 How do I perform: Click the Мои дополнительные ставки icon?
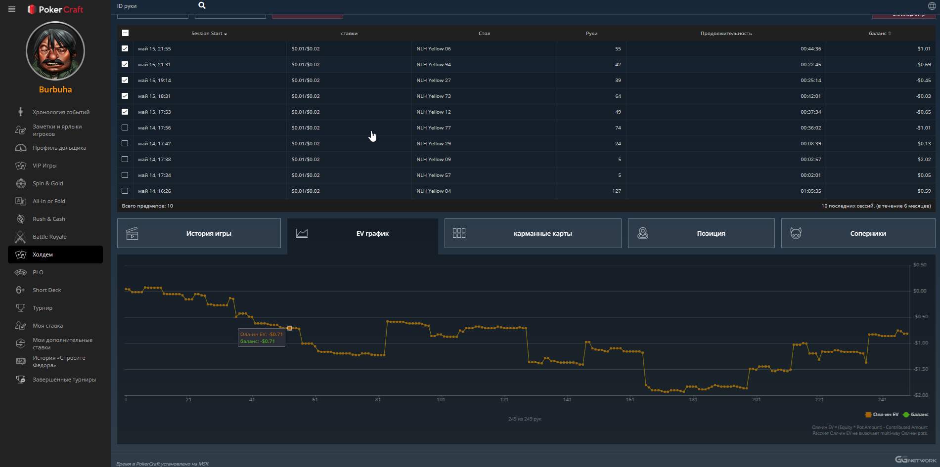click(x=20, y=343)
